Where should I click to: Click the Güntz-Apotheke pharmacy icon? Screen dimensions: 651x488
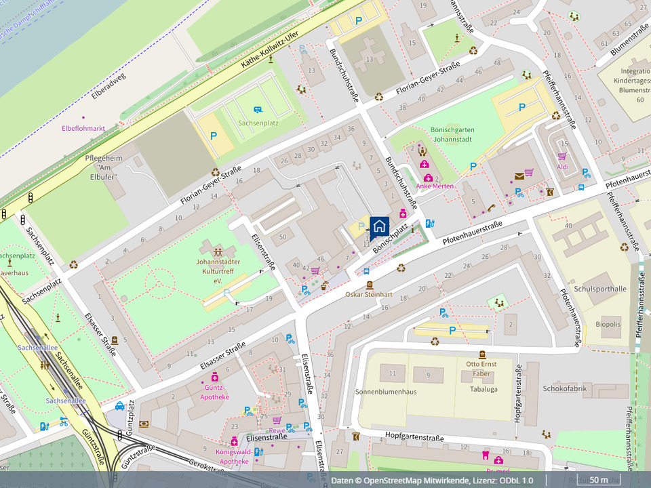coord(215,376)
